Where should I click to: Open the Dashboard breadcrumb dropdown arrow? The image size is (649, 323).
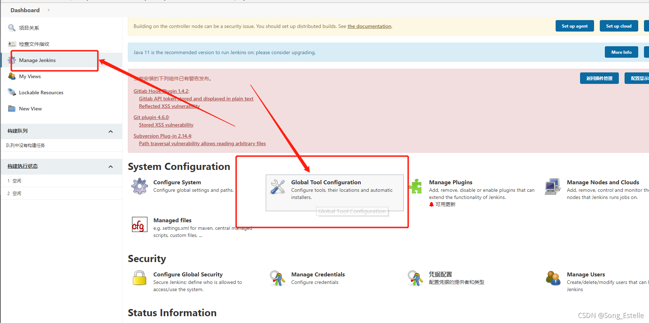pos(48,10)
